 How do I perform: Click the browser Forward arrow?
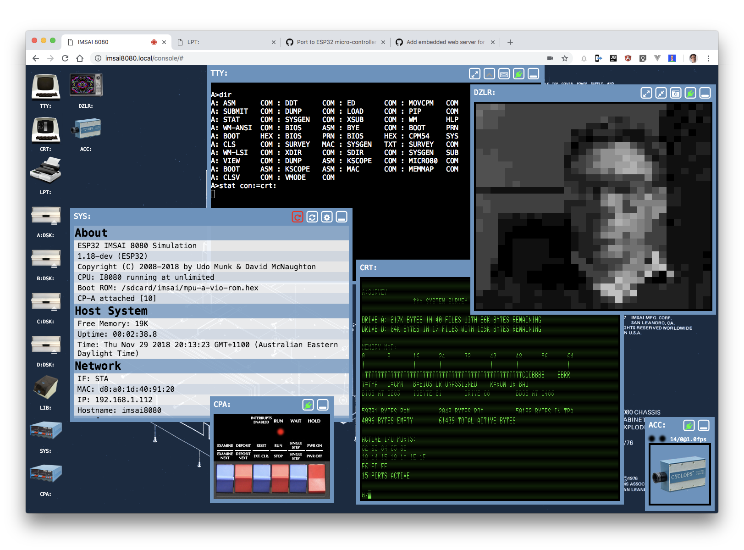click(50, 58)
